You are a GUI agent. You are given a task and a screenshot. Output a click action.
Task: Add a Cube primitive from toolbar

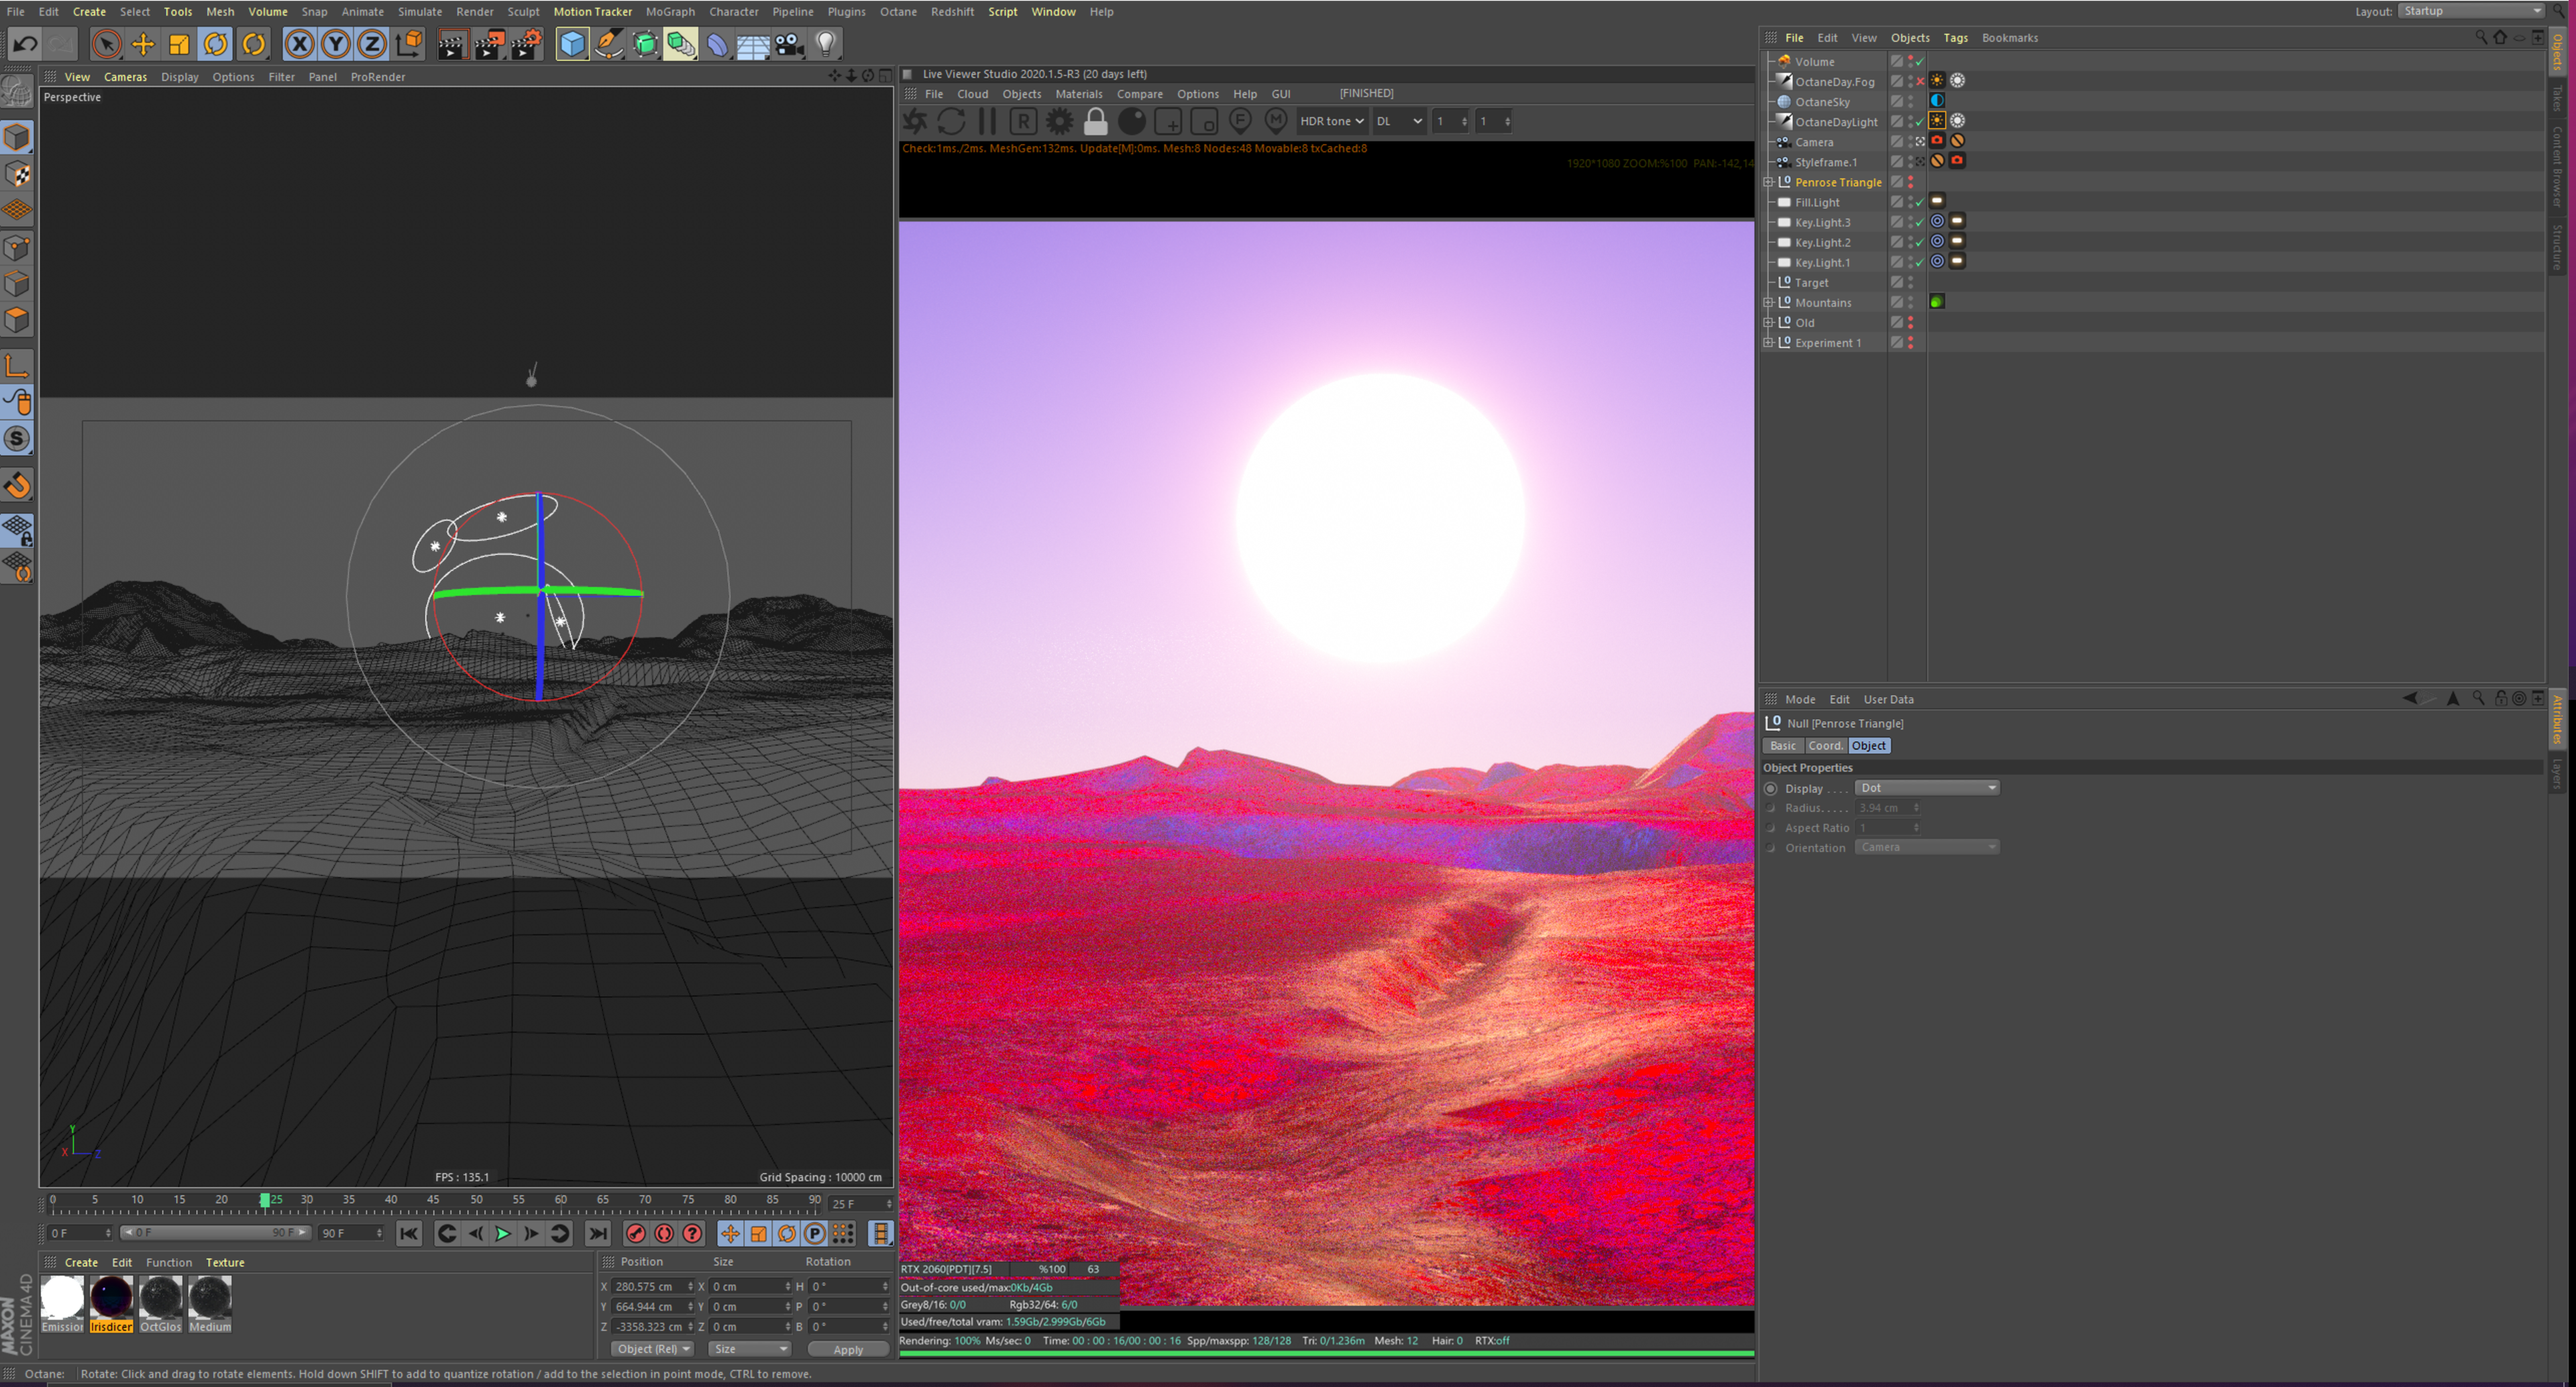click(x=572, y=44)
